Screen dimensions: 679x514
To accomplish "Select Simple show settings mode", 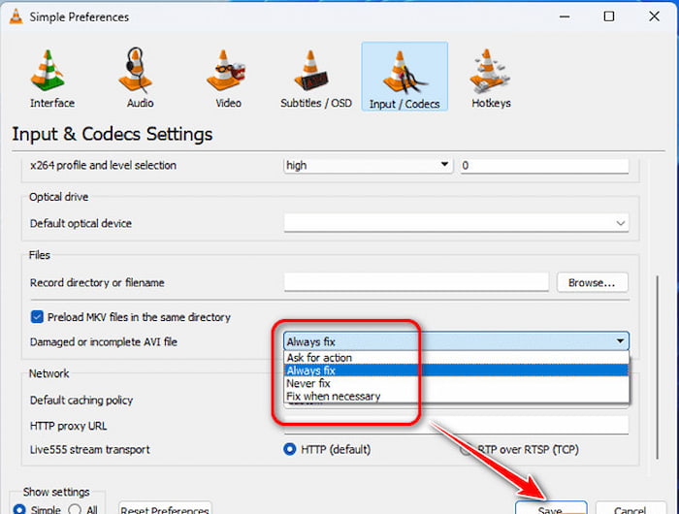I will [19, 509].
